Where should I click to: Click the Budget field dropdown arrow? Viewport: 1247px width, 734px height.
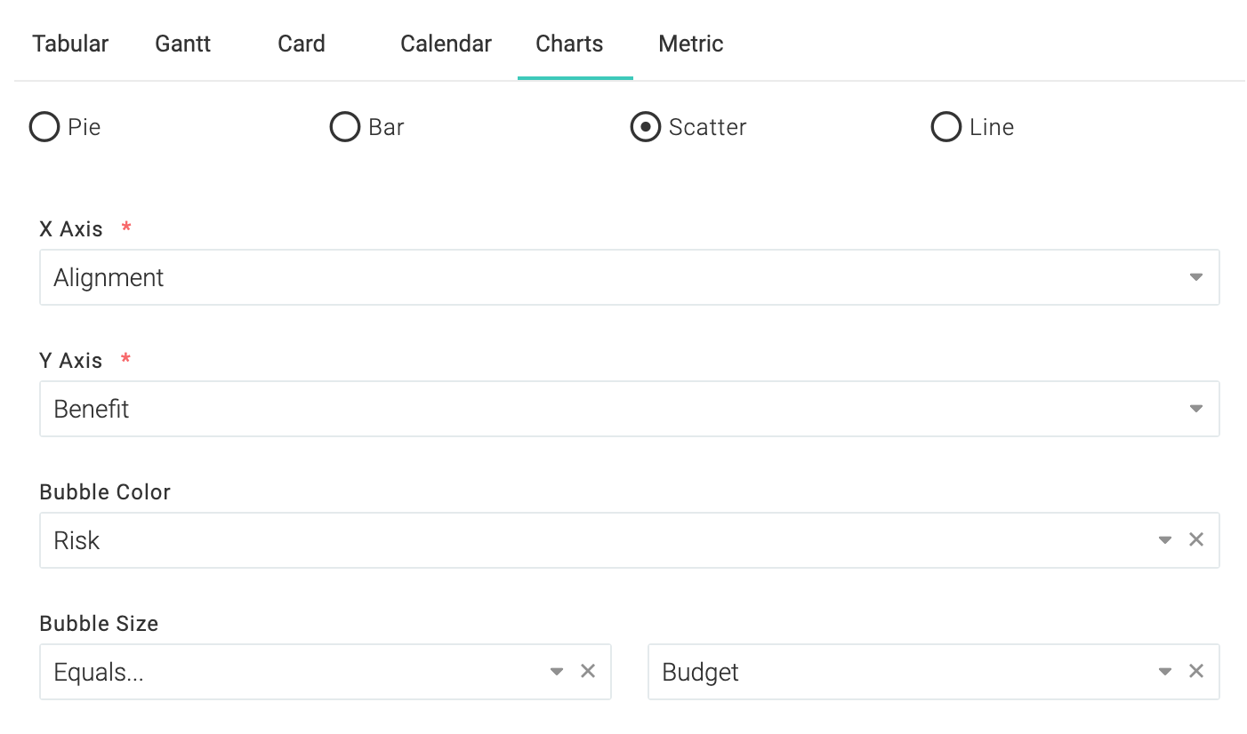1165,672
